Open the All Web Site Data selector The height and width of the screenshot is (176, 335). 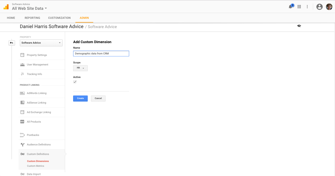(29, 9)
